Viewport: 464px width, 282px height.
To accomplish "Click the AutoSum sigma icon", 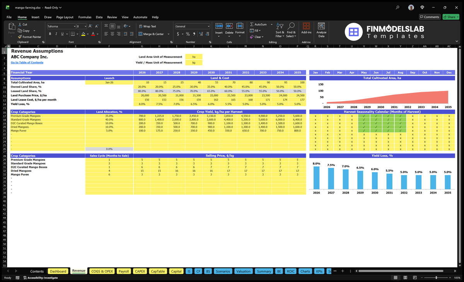I will coord(252,24).
